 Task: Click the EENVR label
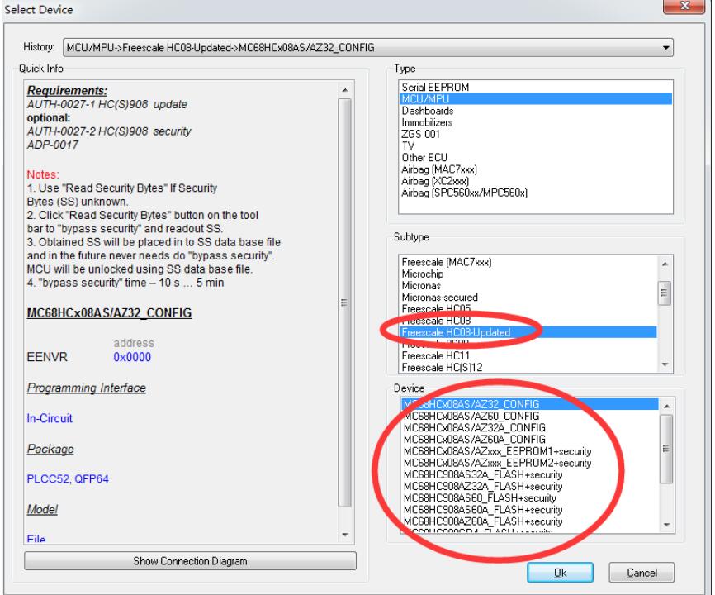[x=47, y=357]
